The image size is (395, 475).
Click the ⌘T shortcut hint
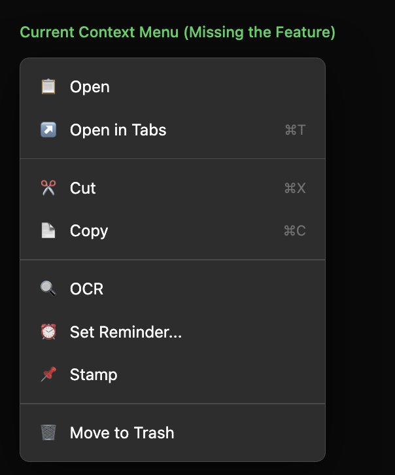coord(295,130)
